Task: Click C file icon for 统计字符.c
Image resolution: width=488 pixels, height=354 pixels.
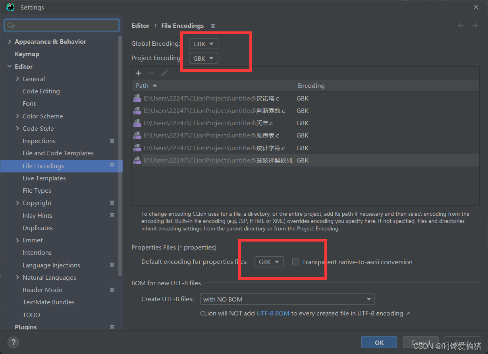Action: pos(137,148)
